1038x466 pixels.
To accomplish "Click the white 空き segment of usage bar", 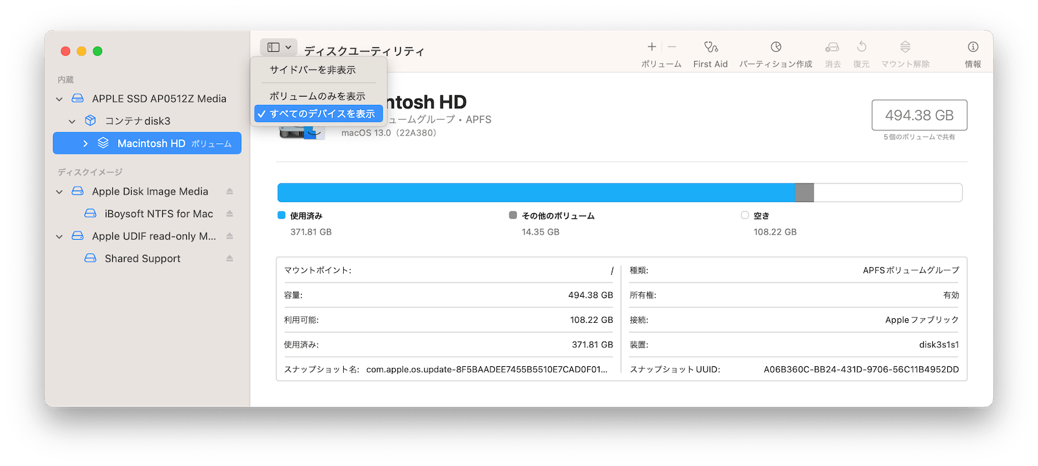I will point(888,192).
